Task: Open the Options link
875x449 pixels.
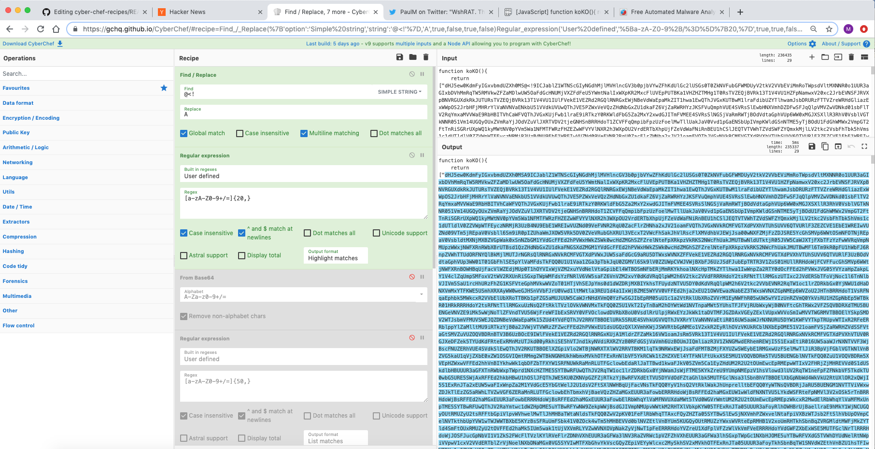Action: point(797,43)
